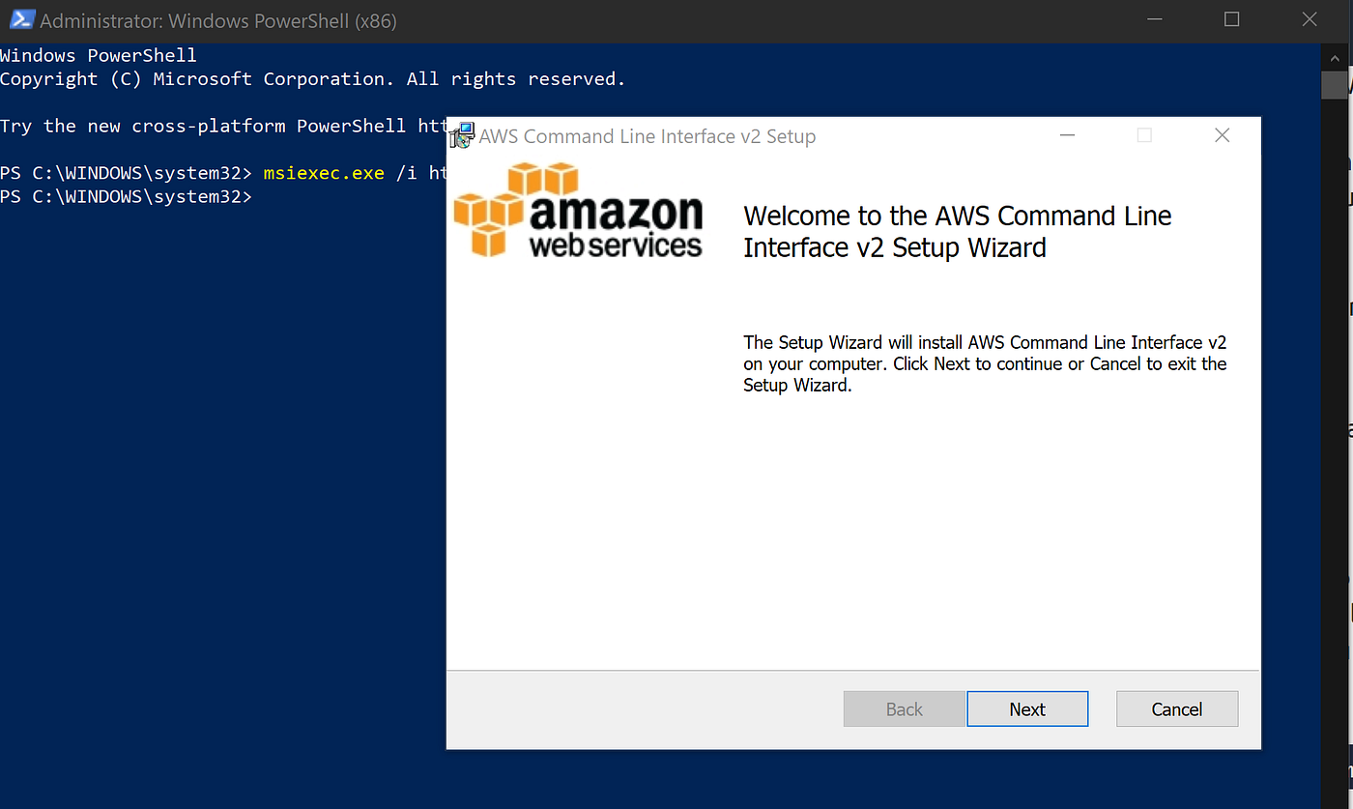Image resolution: width=1353 pixels, height=809 pixels.
Task: Click the Welcome heading in the setup wizard
Action: point(957,231)
